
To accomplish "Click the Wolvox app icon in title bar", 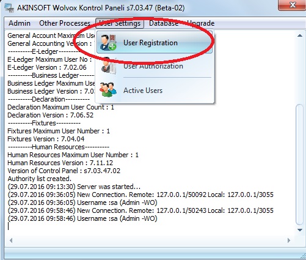I will (x=9, y=8).
